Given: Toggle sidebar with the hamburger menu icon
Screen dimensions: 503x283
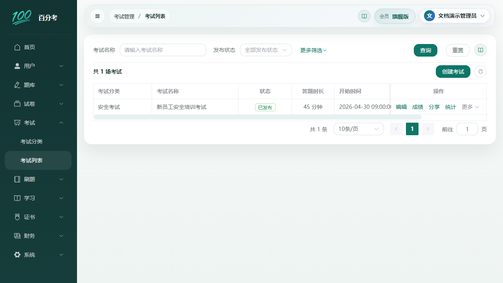Looking at the screenshot, I should (x=97, y=16).
